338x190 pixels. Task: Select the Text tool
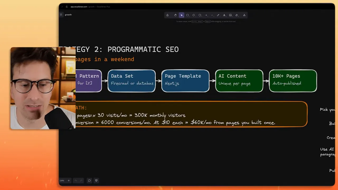224,15
